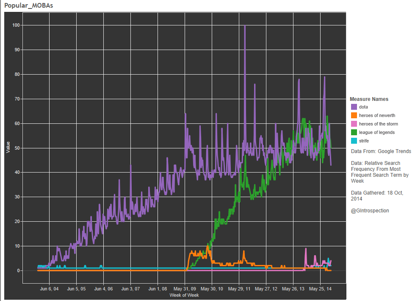Click the @GIntrospection handle text

[x=370, y=211]
